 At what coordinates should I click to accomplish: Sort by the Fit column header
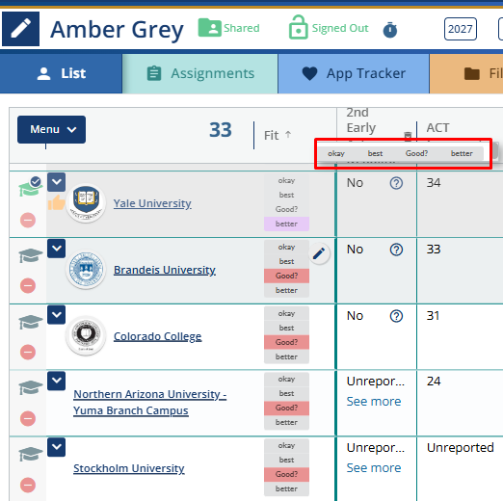[x=278, y=135]
